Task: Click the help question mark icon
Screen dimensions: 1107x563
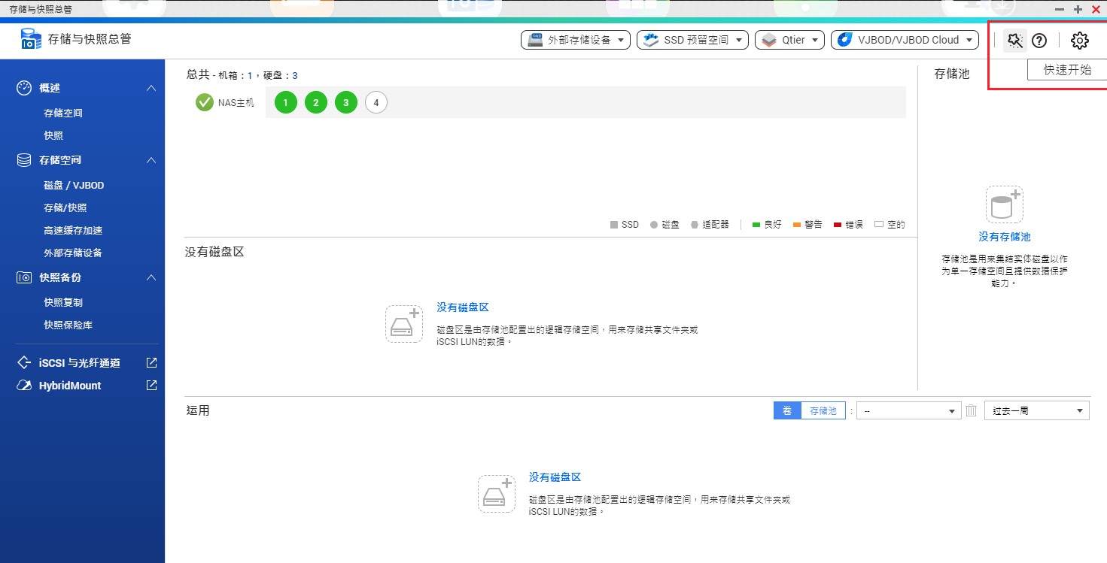Action: coord(1039,41)
